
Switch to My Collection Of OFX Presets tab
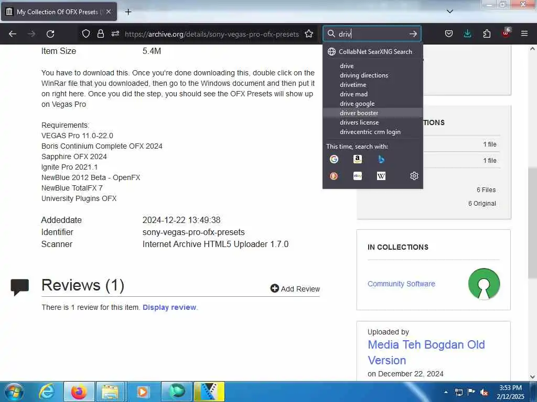[59, 12]
